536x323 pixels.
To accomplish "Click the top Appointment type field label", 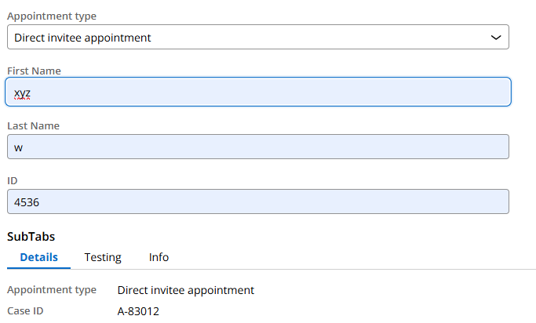I will (53, 16).
